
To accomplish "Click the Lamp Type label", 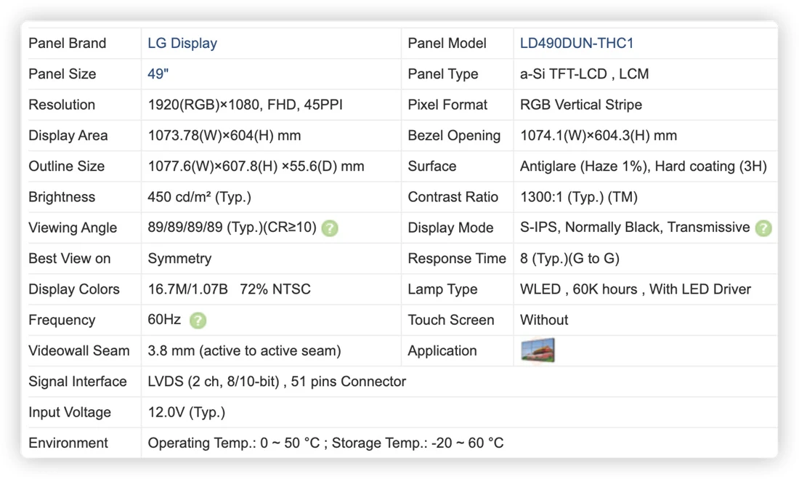I will [x=442, y=289].
